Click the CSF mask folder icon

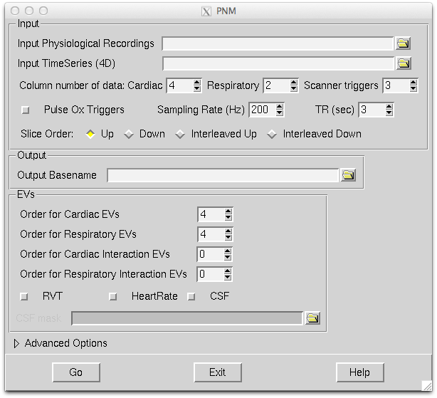[312, 318]
